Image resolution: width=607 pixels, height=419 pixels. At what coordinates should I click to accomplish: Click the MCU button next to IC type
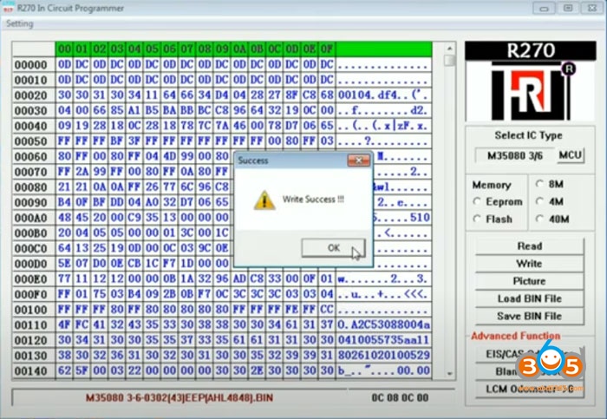tap(571, 155)
